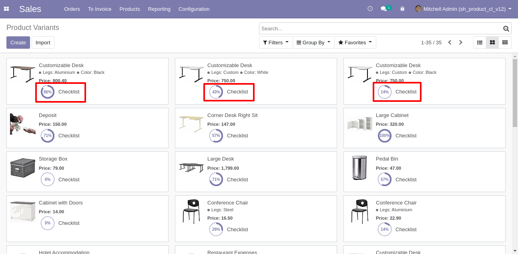518x254 pixels.
Task: Click Checklist label on Cabinet with Doors
Action: 69,223
